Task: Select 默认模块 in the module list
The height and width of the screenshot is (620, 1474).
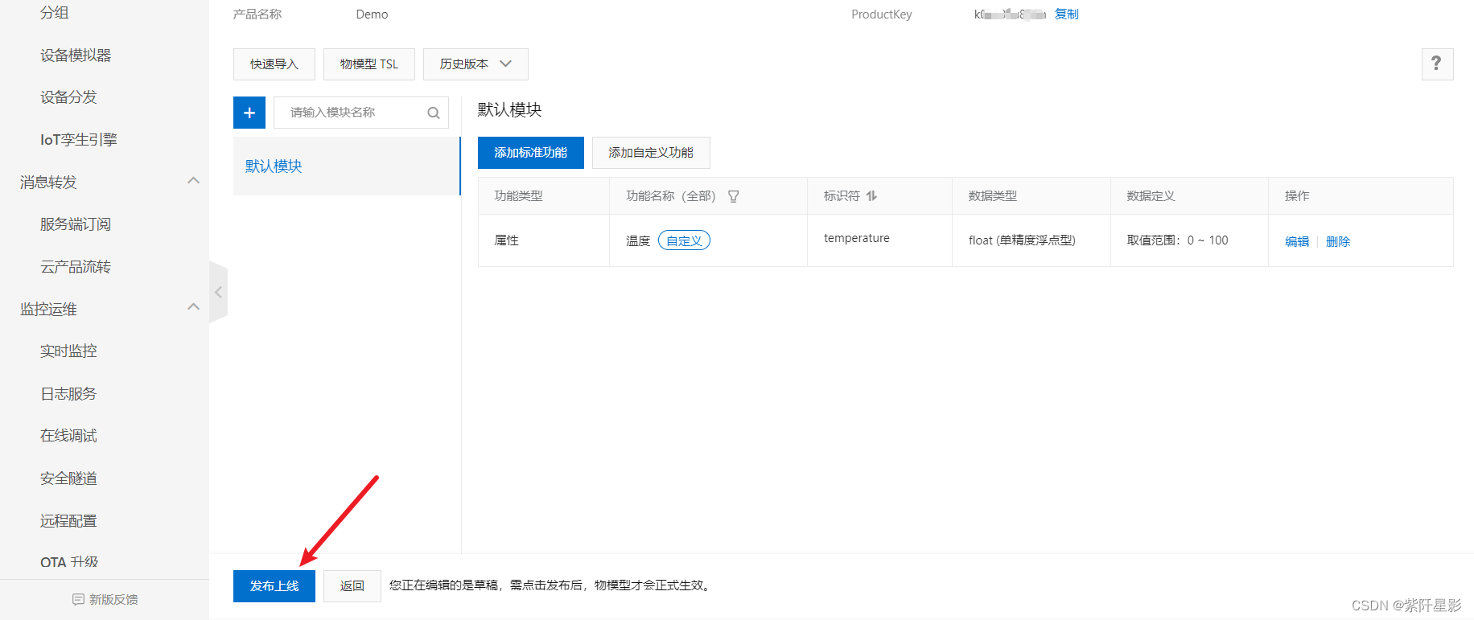Action: [x=347, y=166]
